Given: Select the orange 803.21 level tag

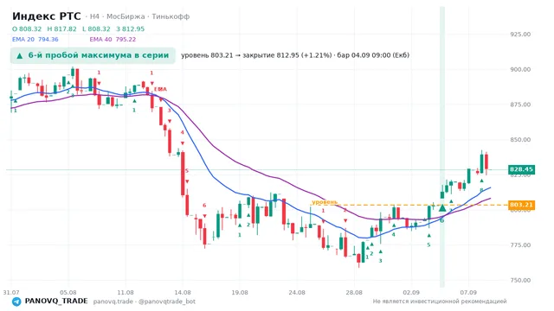Looking at the screenshot, I should pyautogui.click(x=521, y=205).
